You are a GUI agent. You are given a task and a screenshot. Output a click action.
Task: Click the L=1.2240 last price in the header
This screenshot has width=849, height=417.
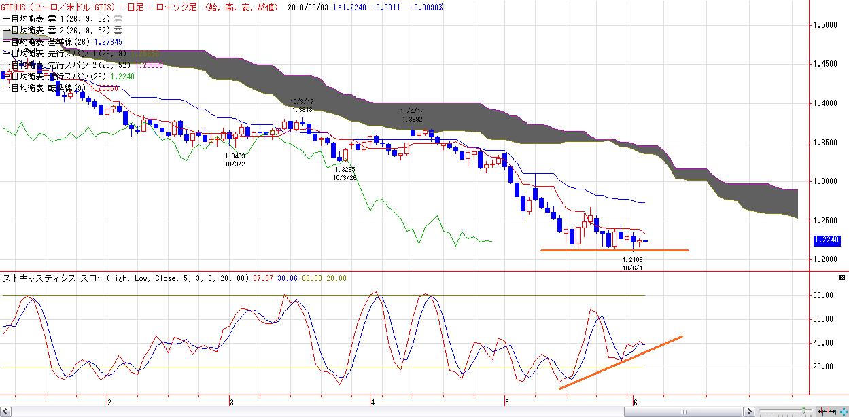(349, 7)
